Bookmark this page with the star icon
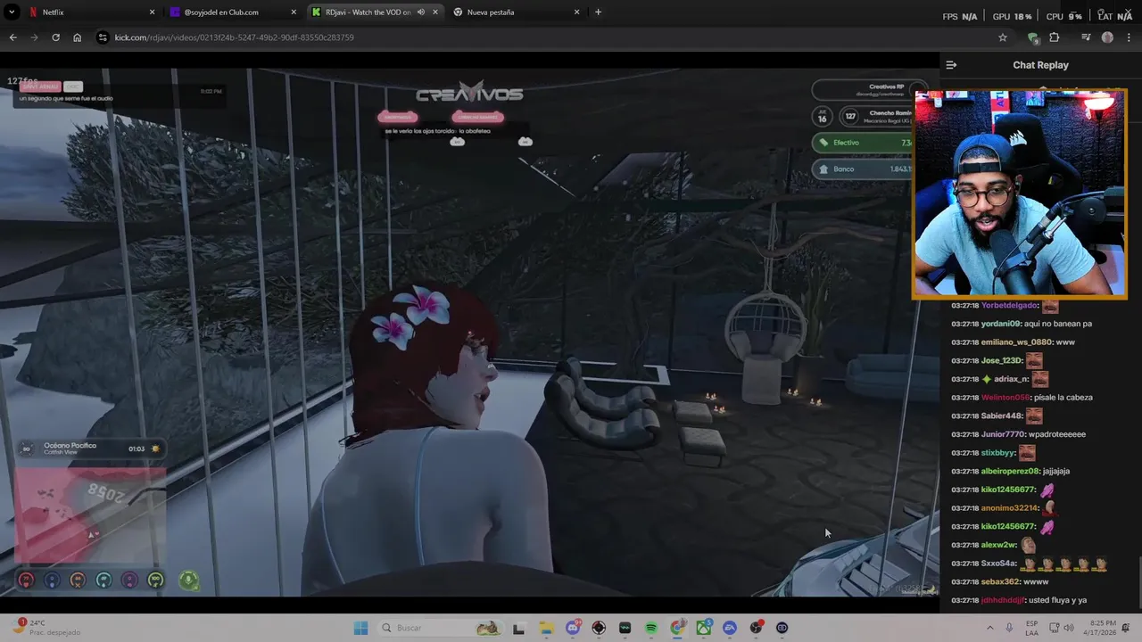Viewport: 1142px width, 642px height. coord(1003,37)
